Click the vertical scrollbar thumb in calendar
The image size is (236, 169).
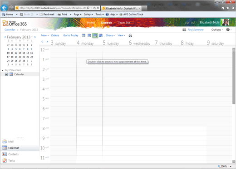coord(234,77)
